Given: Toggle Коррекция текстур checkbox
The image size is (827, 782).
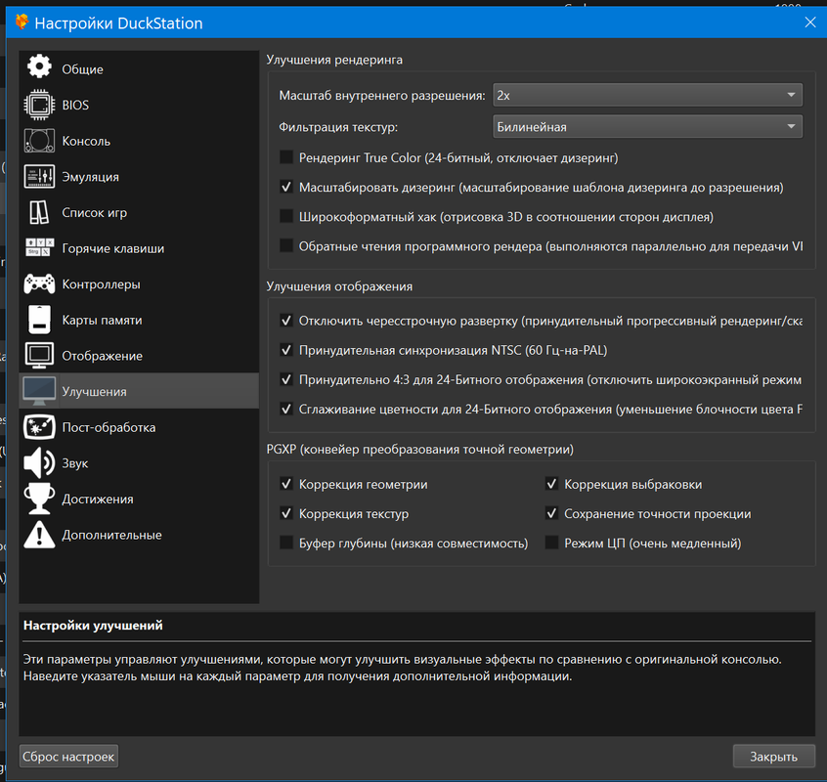Looking at the screenshot, I should coord(286,513).
